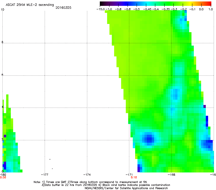The width and height of the screenshot is (216, 190).
Task: Click the colorbar label -0.5
Action: (137, 9)
